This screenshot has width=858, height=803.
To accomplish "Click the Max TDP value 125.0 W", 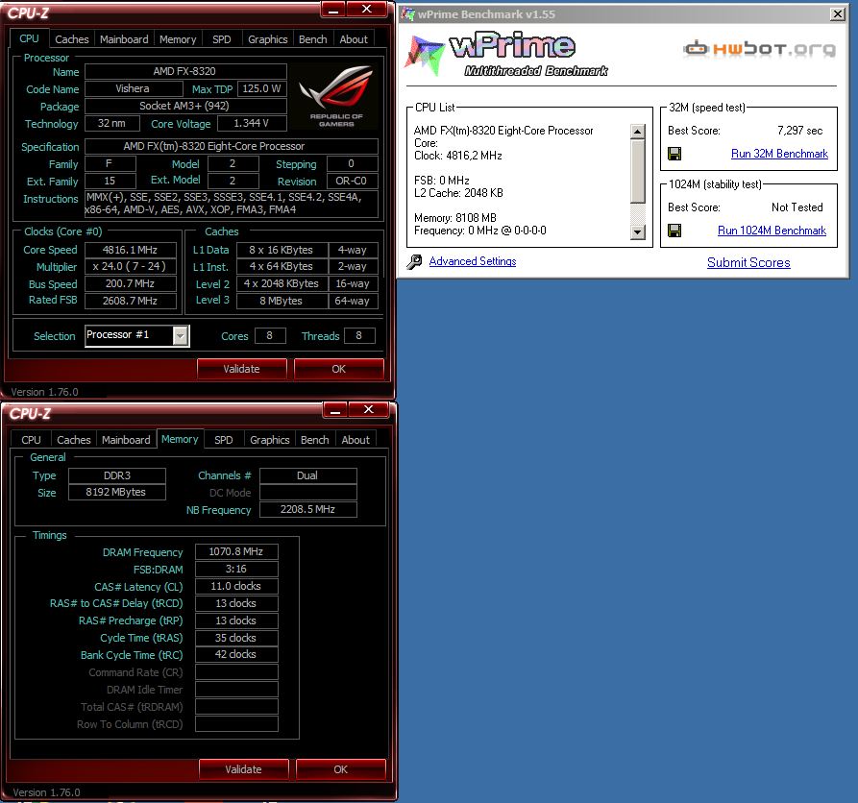I will pos(261,88).
